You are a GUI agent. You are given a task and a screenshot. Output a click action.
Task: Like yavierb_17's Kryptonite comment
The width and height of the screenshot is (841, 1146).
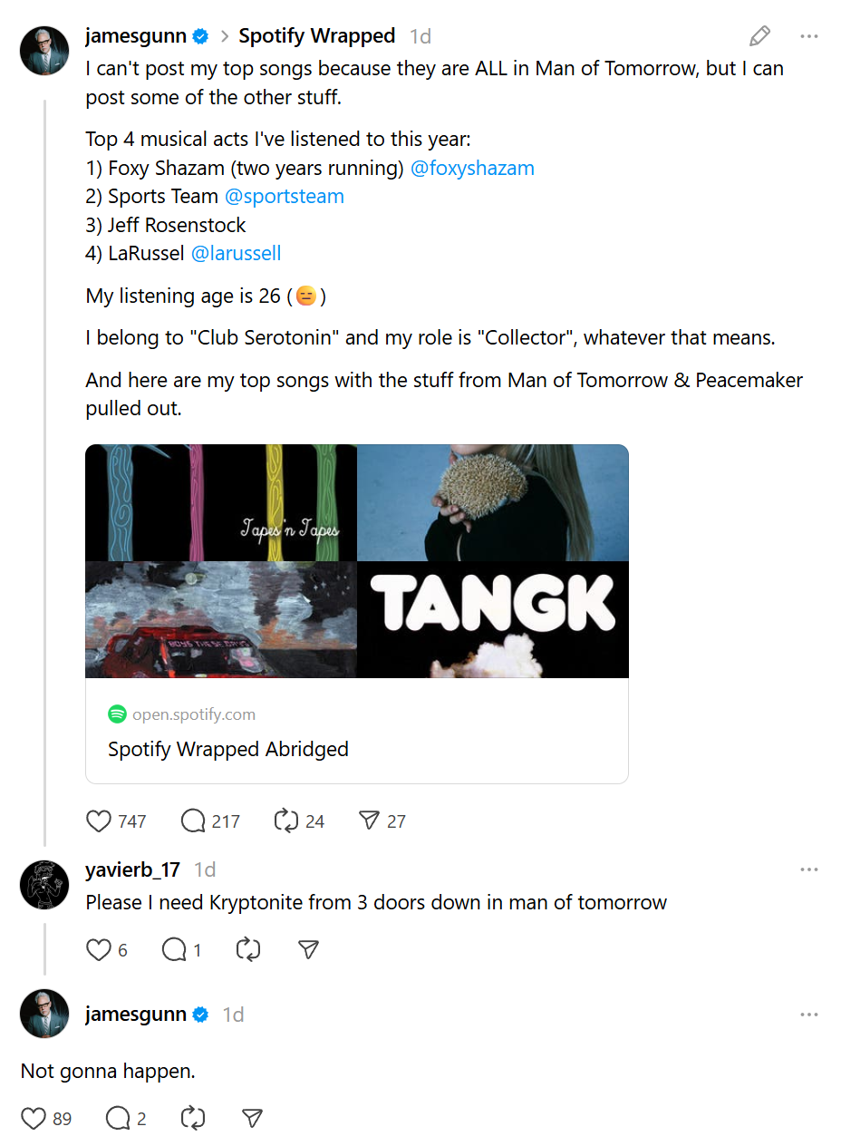point(99,949)
